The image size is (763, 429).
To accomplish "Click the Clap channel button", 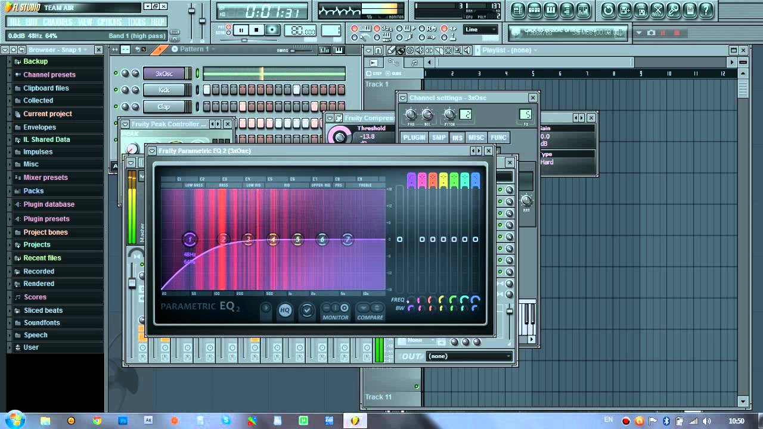I will (164, 107).
